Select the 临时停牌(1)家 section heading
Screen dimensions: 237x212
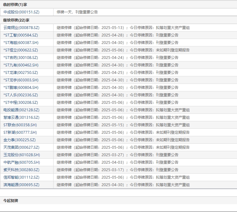(15, 5)
